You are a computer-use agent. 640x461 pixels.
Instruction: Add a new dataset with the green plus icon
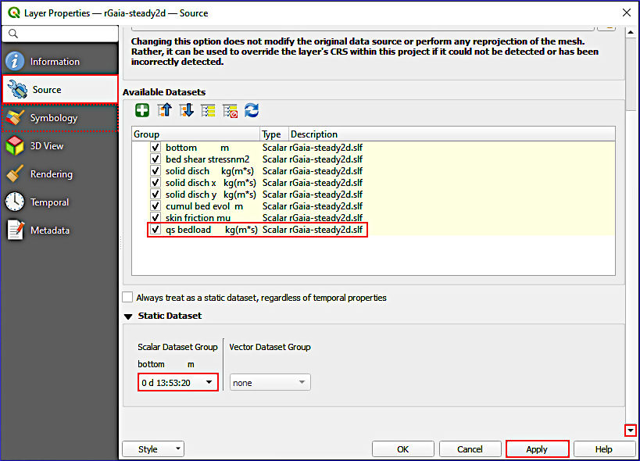(141, 110)
